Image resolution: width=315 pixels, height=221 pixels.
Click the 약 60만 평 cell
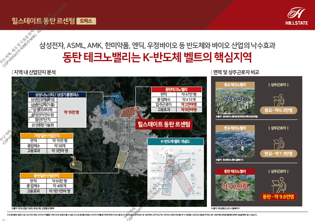tap(59, 181)
